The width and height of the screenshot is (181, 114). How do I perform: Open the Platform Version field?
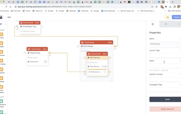165,80
